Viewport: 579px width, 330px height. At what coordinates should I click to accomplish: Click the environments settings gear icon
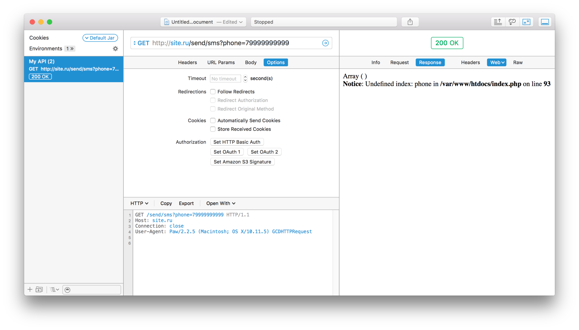(115, 48)
